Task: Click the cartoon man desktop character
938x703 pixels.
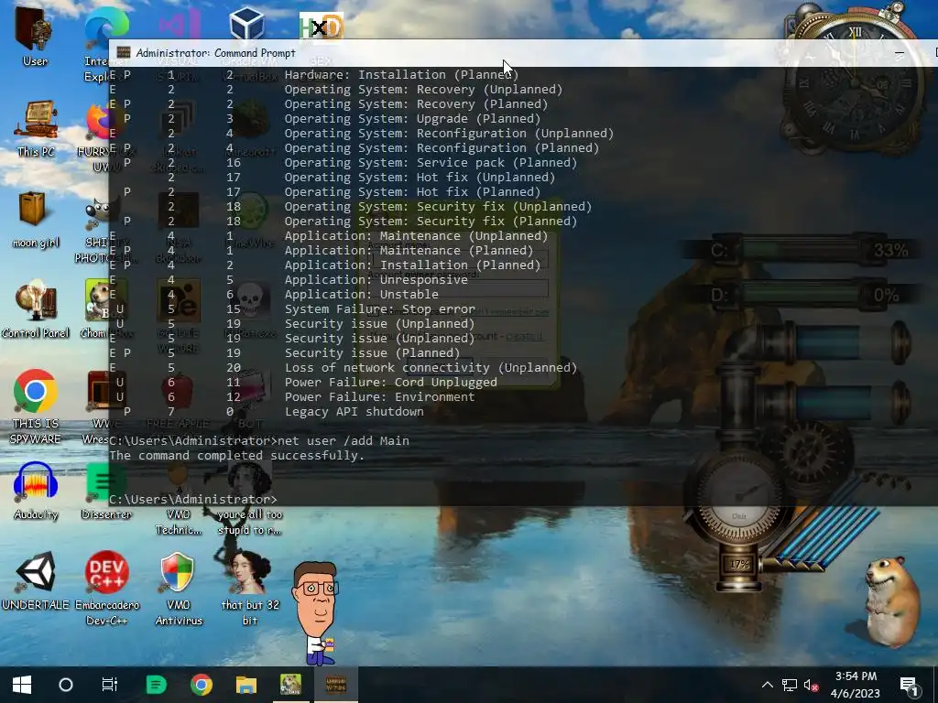Action: point(316,612)
